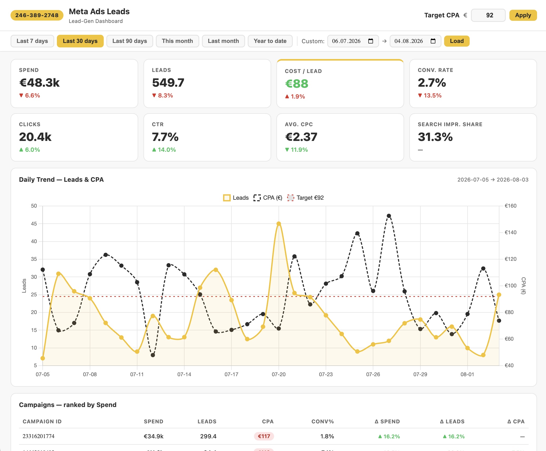Select the Search Impr. Share KPI card

point(473,138)
